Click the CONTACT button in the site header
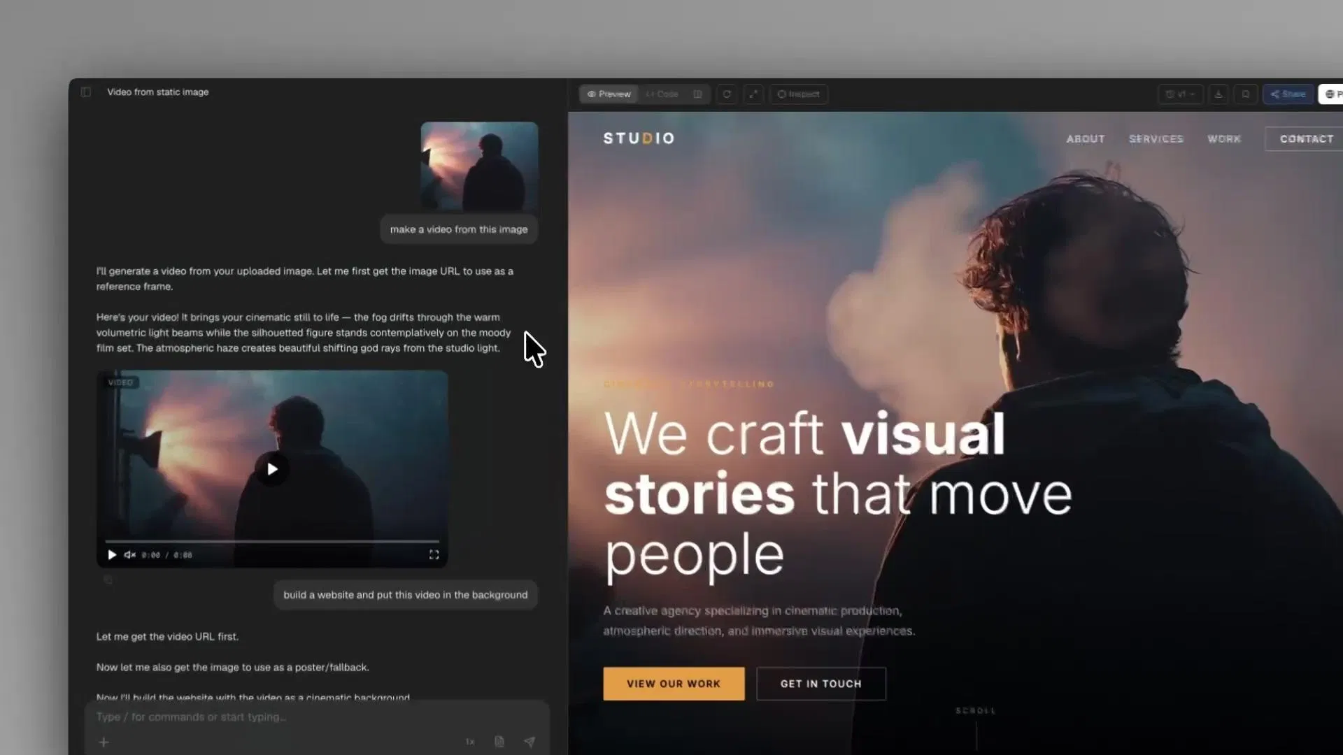This screenshot has height=755, width=1343. tap(1306, 139)
